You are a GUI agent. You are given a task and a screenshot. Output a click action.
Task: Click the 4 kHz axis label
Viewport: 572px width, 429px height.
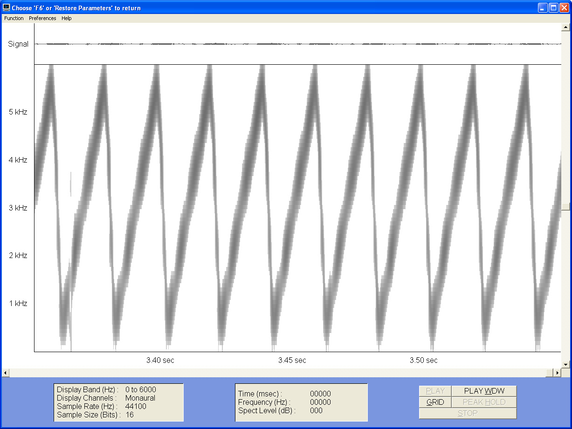click(18, 160)
